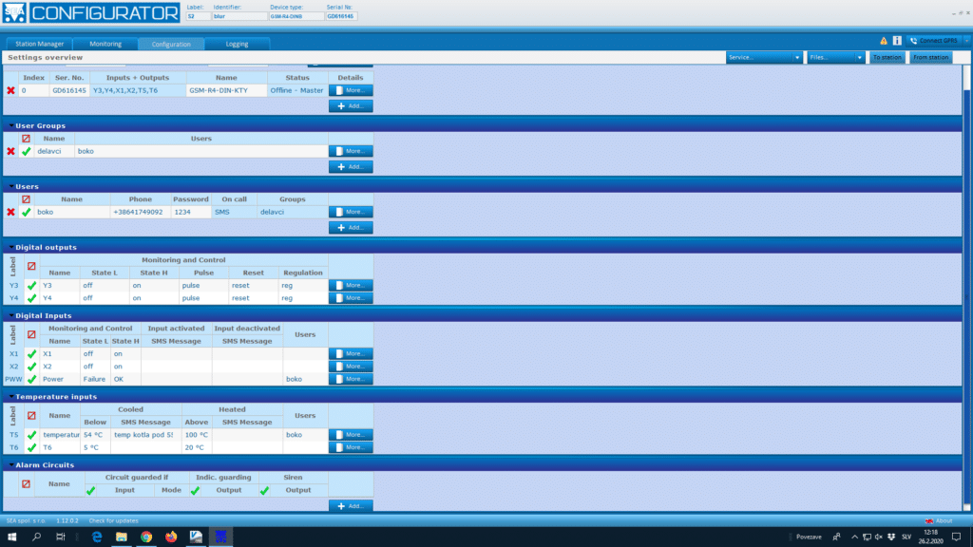The width and height of the screenshot is (973, 547).
Task: Open More... details for output Y4
Action: coord(351,298)
